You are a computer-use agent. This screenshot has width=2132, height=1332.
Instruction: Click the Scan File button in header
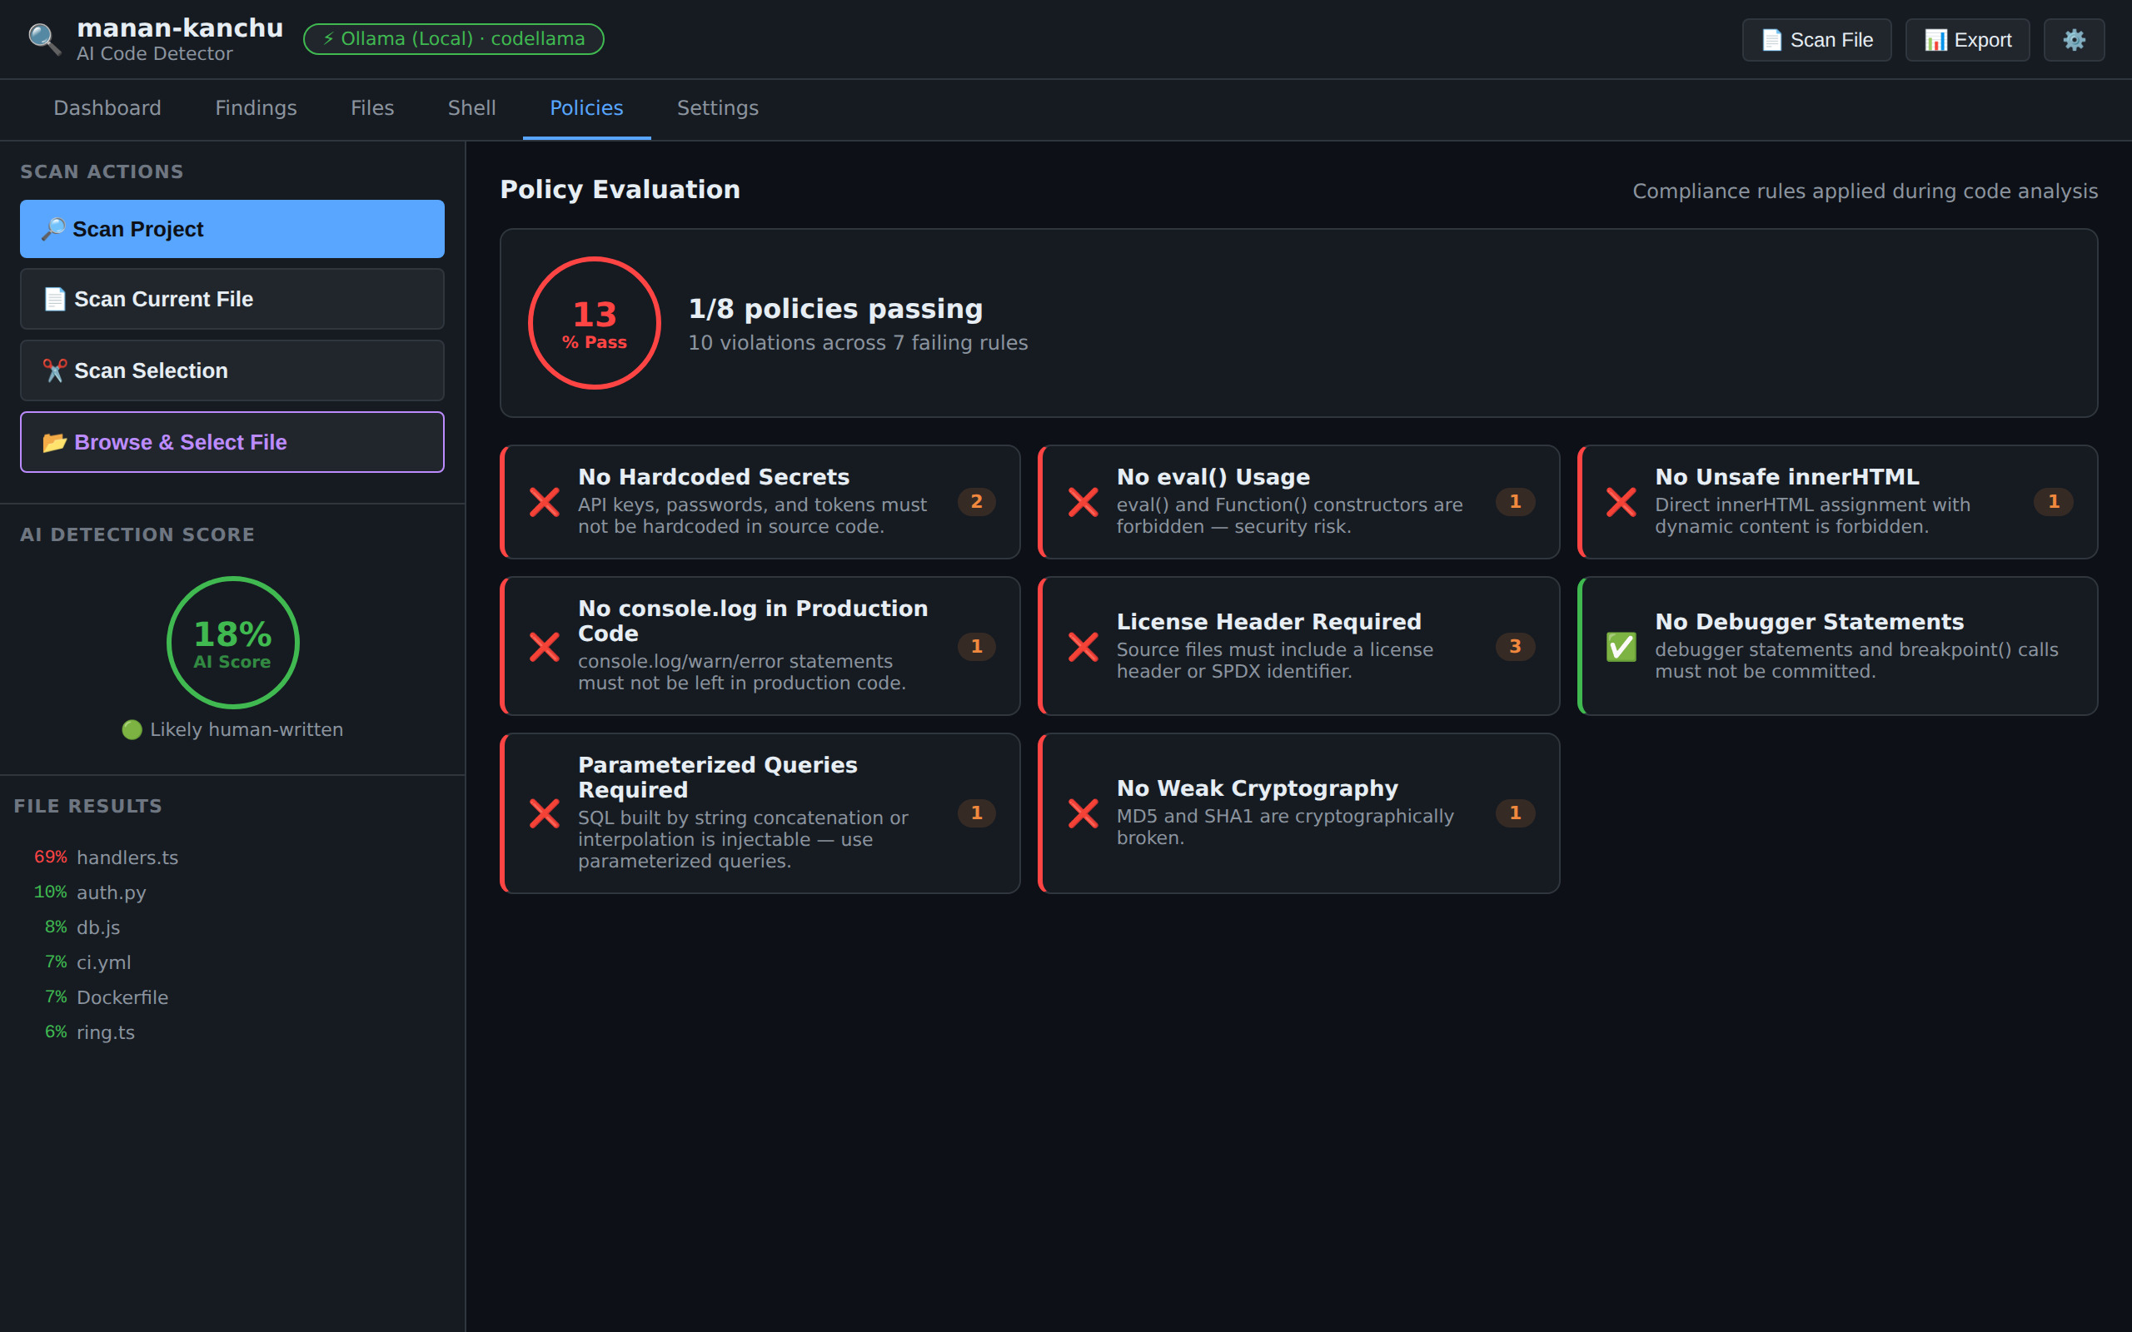[1816, 40]
